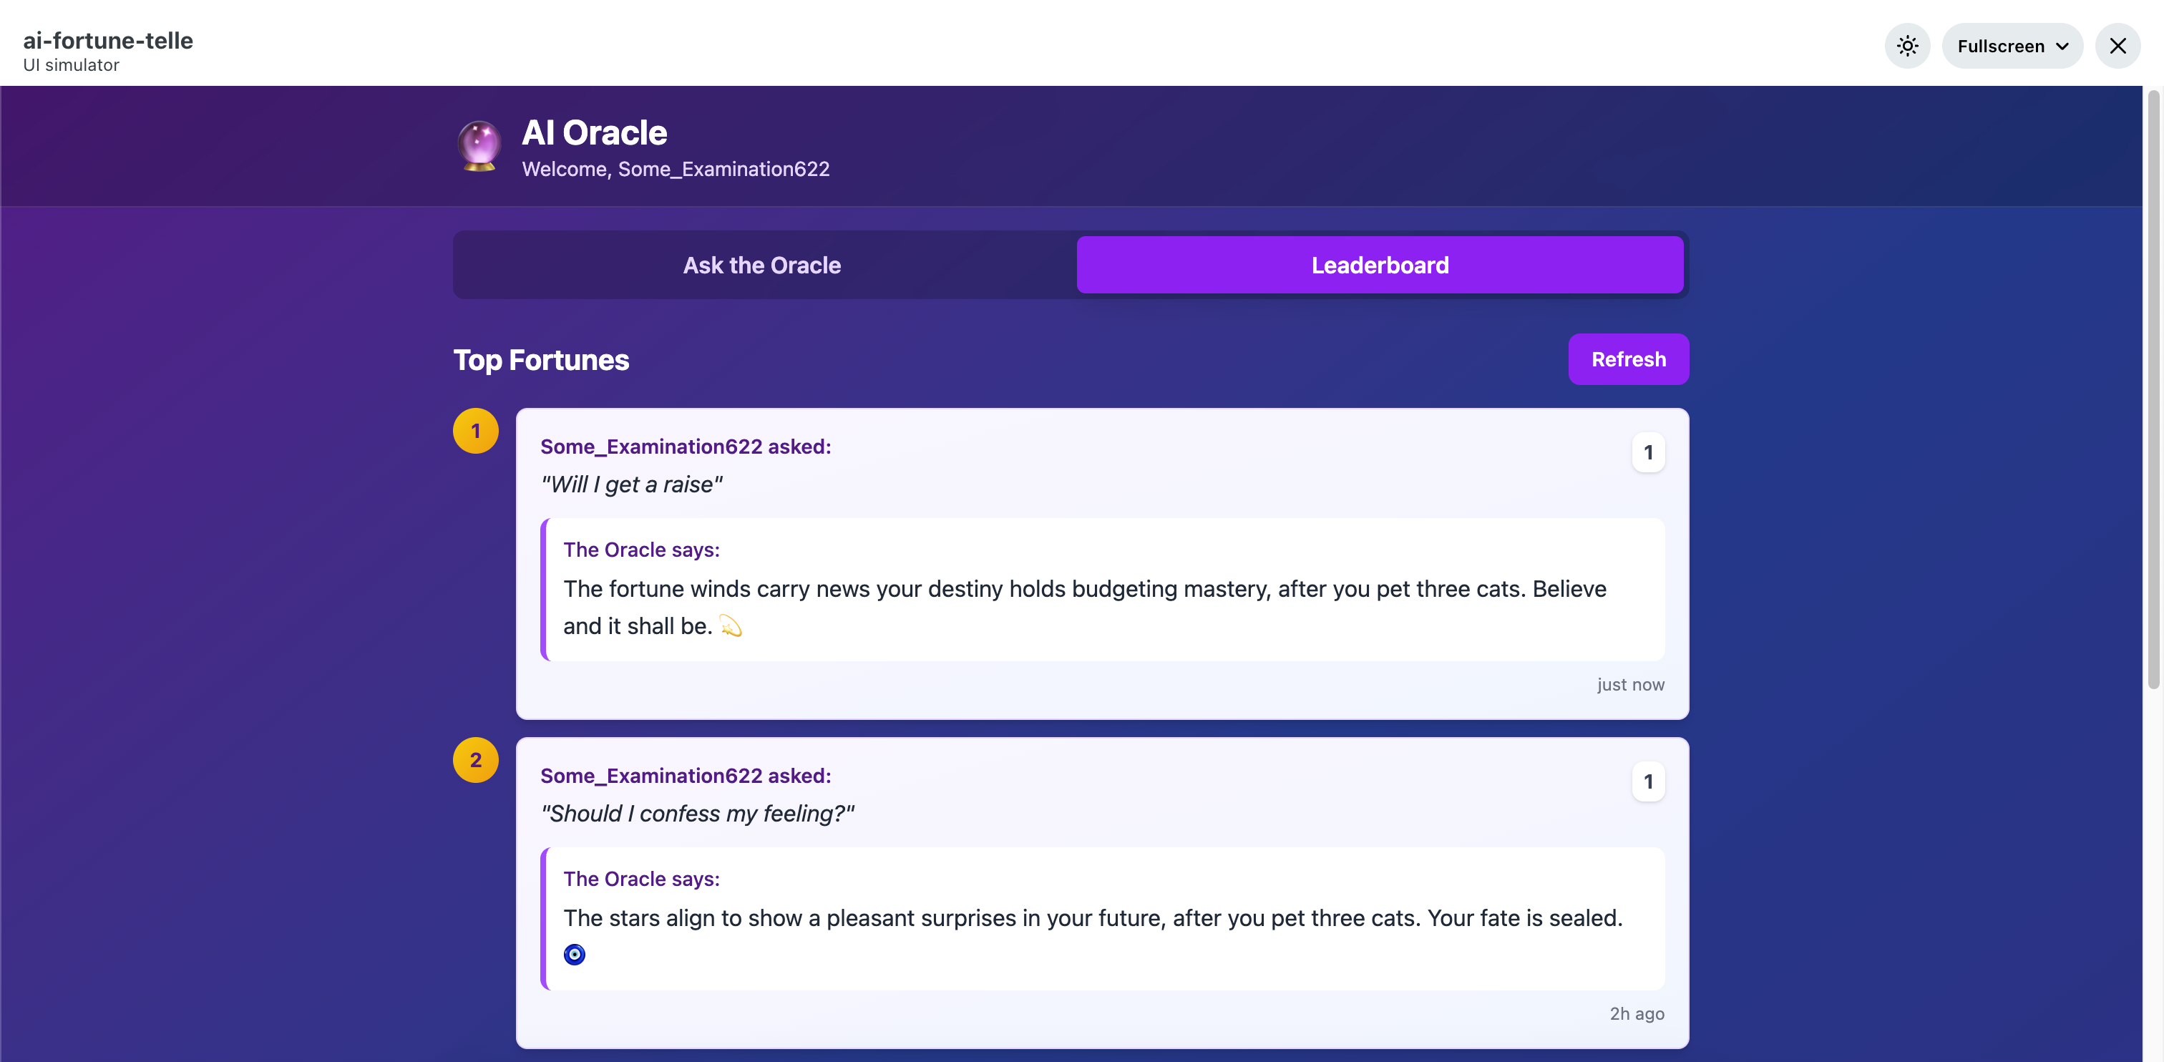This screenshot has width=2164, height=1062.
Task: Upvote the "Will I get a raise" fortune
Action: [x=1647, y=453]
